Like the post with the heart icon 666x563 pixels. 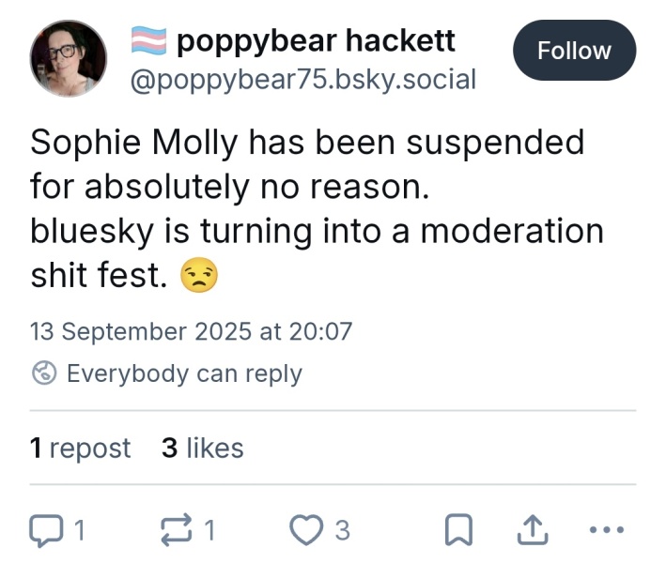click(x=306, y=531)
